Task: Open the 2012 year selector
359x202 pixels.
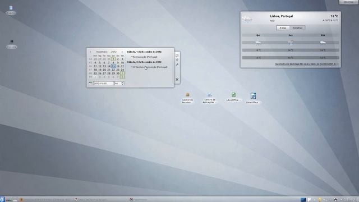Action: (114, 52)
